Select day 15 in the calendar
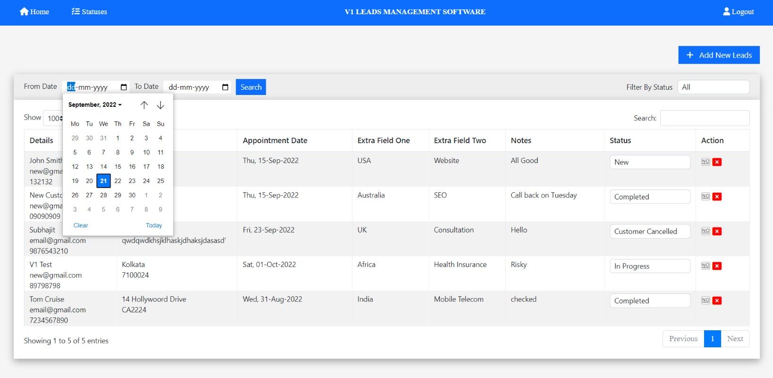This screenshot has width=773, height=378. pyautogui.click(x=118, y=166)
